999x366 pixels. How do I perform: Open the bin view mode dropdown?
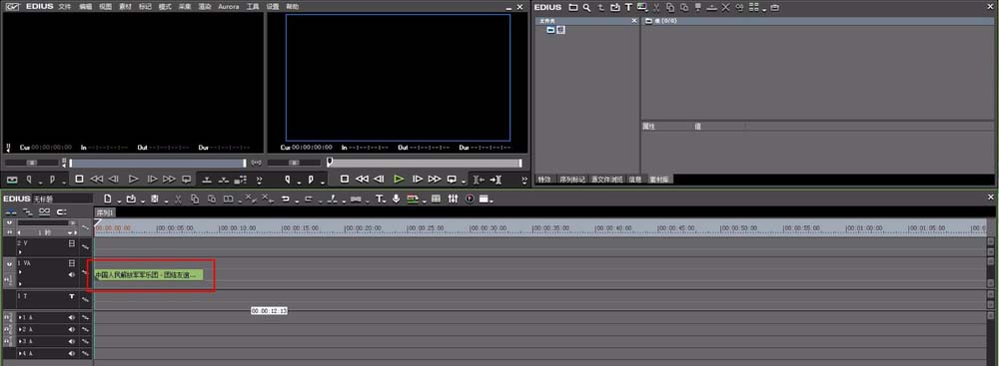[764, 10]
